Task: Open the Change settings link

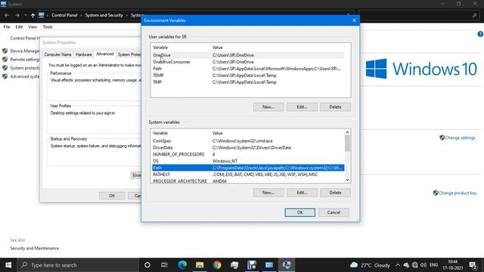Action: tap(460, 138)
